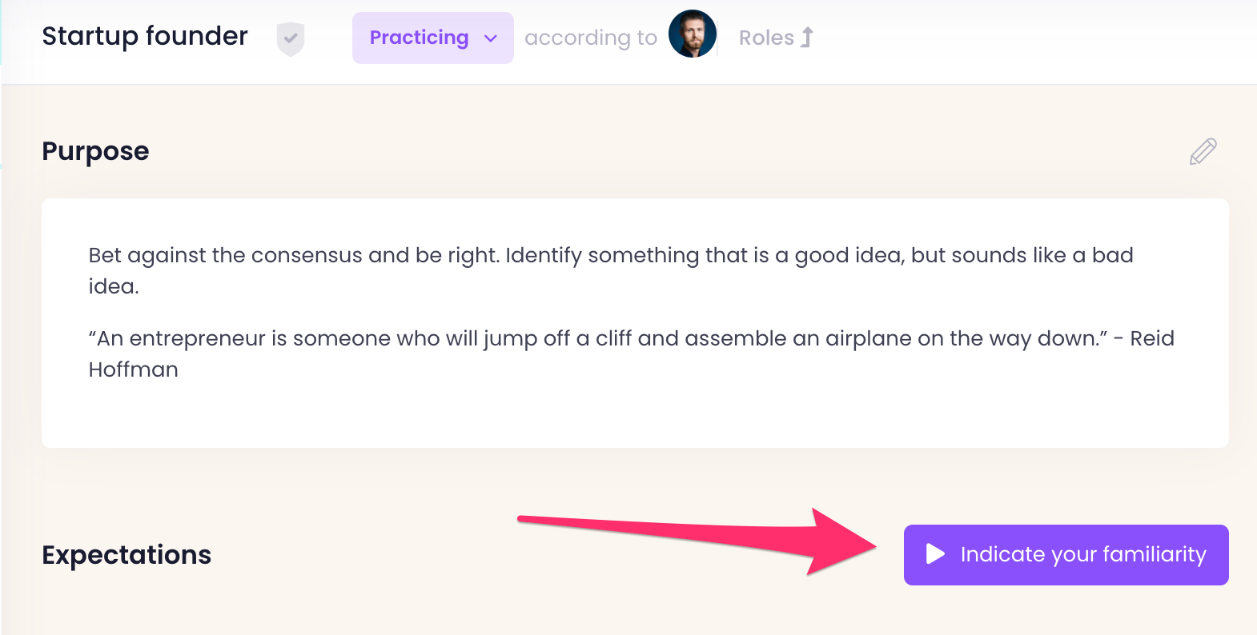Click the Startup founder title
Screen dimensions: 1257x635
point(145,36)
